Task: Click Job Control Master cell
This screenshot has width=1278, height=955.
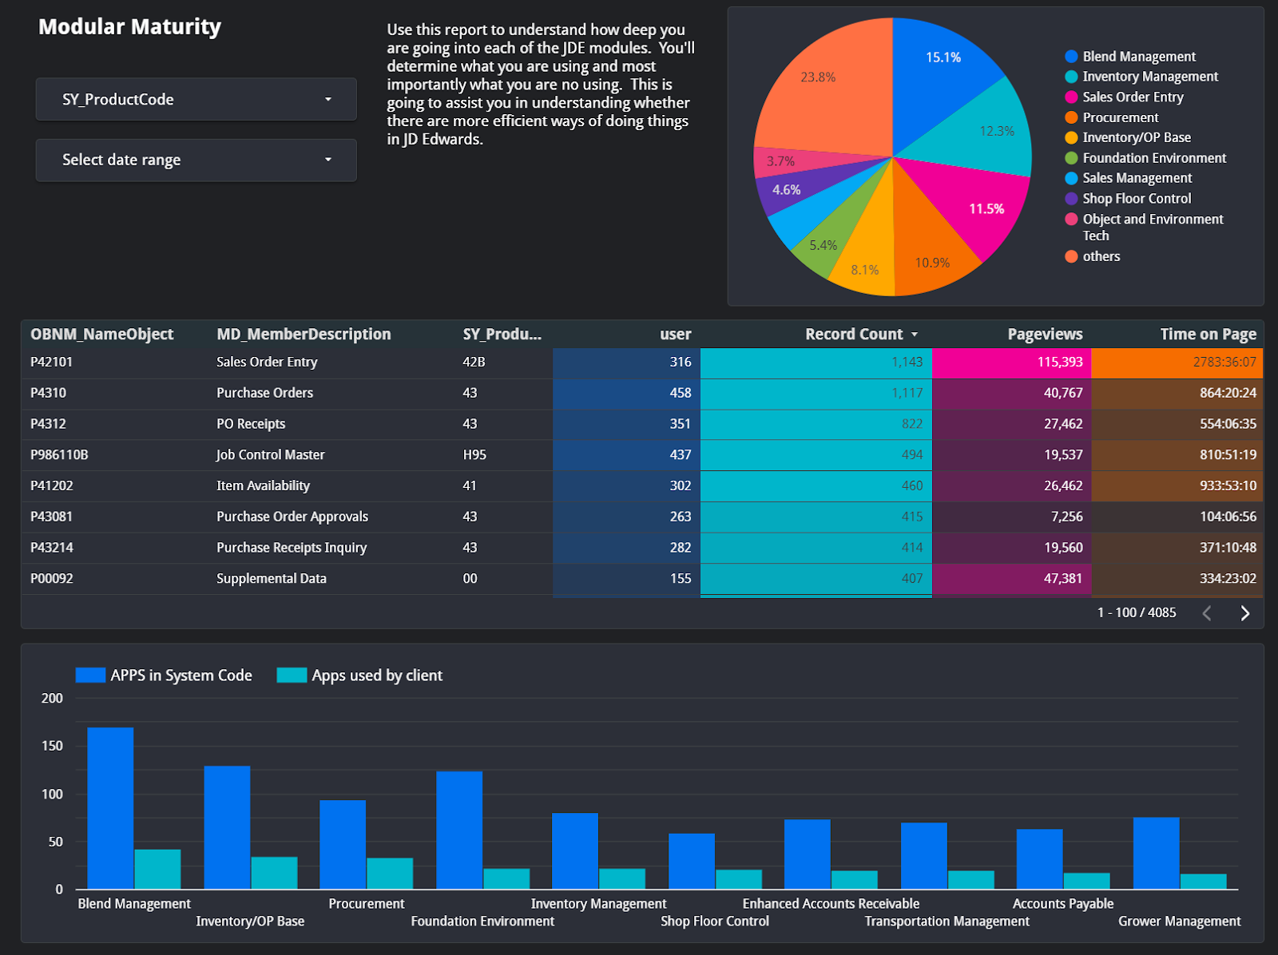Action: pos(271,455)
